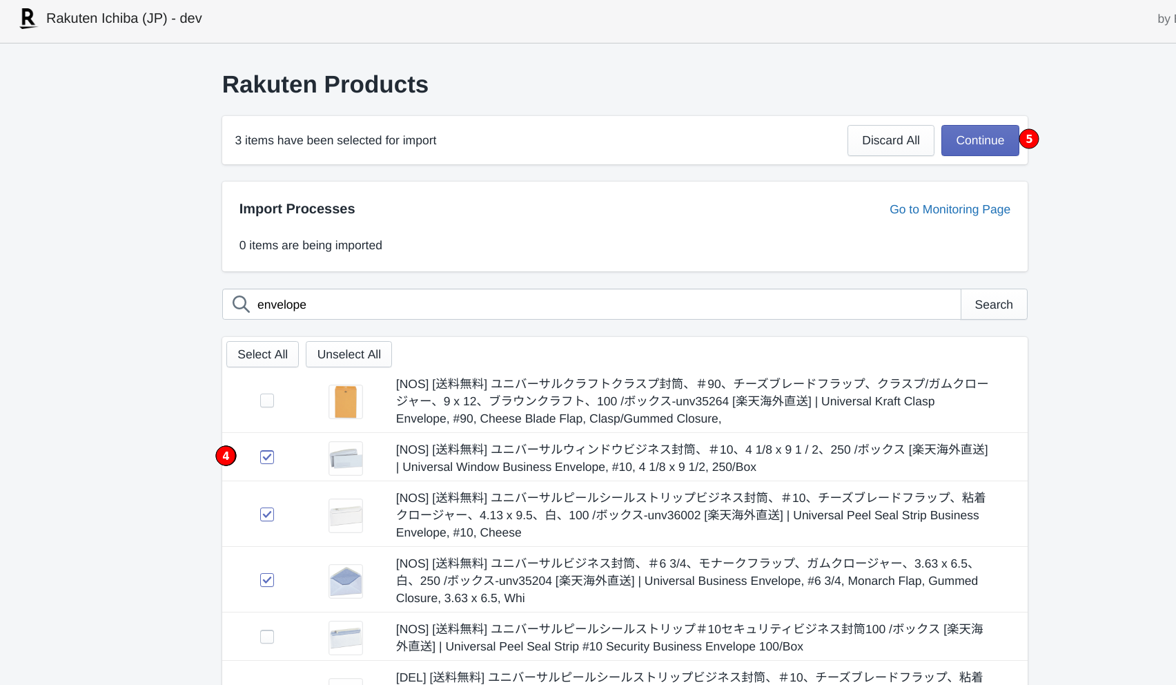Uncheck the Window Business Envelope checkbox

point(267,457)
